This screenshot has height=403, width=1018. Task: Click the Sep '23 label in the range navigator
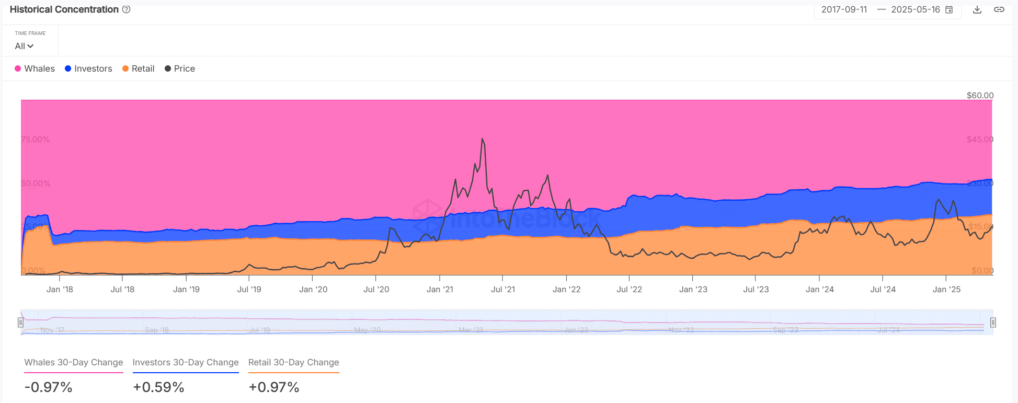[785, 330]
